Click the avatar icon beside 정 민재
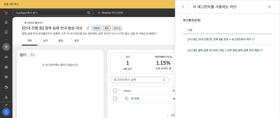The width and height of the screenshot is (280, 118). point(126,99)
